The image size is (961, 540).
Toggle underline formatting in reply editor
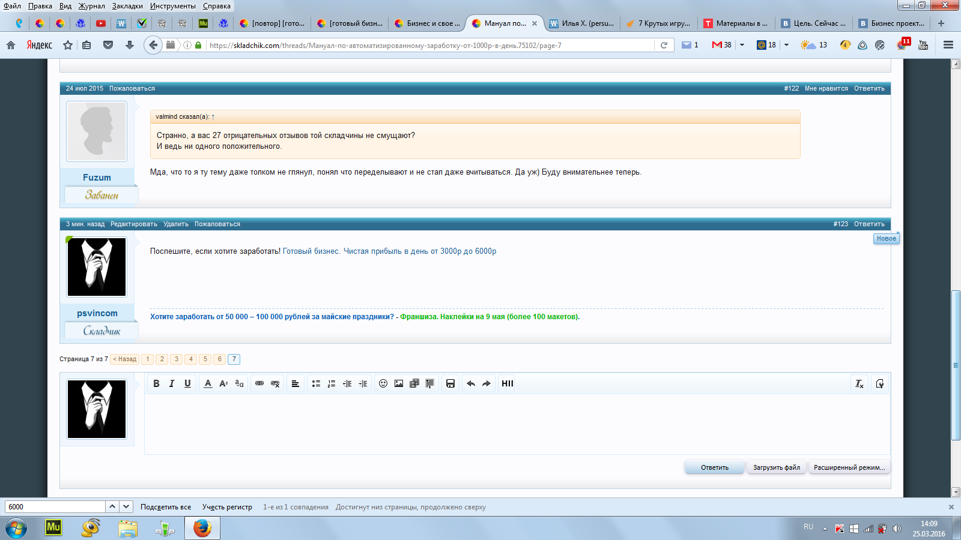(187, 383)
